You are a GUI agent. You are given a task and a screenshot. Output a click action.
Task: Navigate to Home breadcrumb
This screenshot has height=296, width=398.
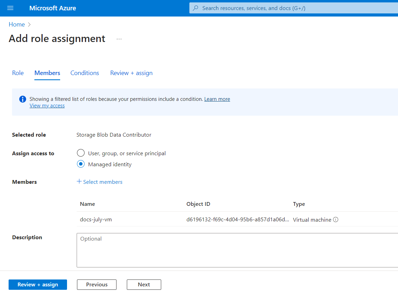tap(16, 24)
